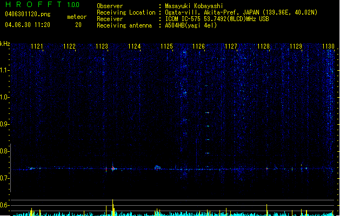Click the HROFFT 1.00 title text

tap(43, 4)
